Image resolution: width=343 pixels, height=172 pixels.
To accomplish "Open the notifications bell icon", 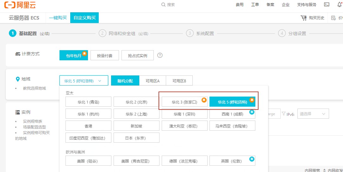I will (x=340, y=4).
